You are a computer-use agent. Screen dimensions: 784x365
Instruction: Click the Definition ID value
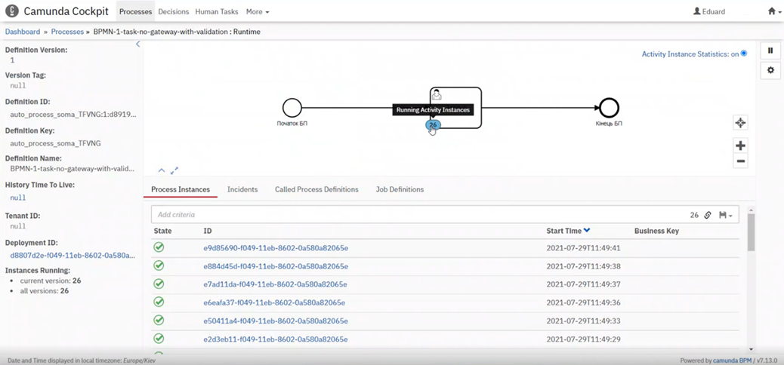pyautogui.click(x=73, y=115)
